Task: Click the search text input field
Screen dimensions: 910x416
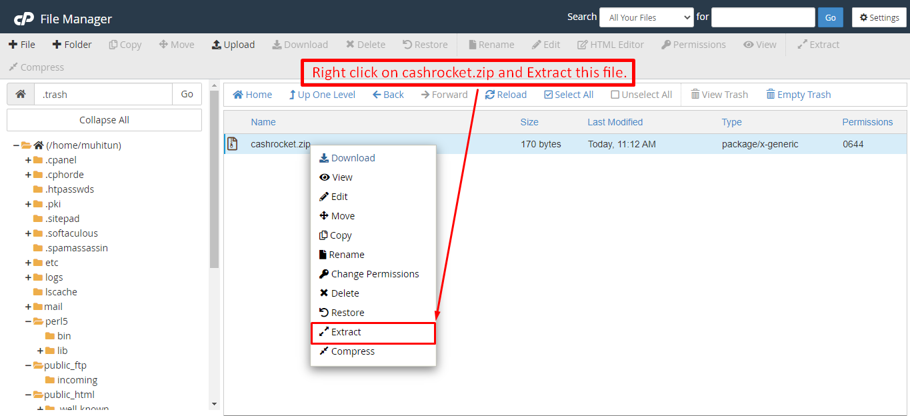Action: point(763,17)
